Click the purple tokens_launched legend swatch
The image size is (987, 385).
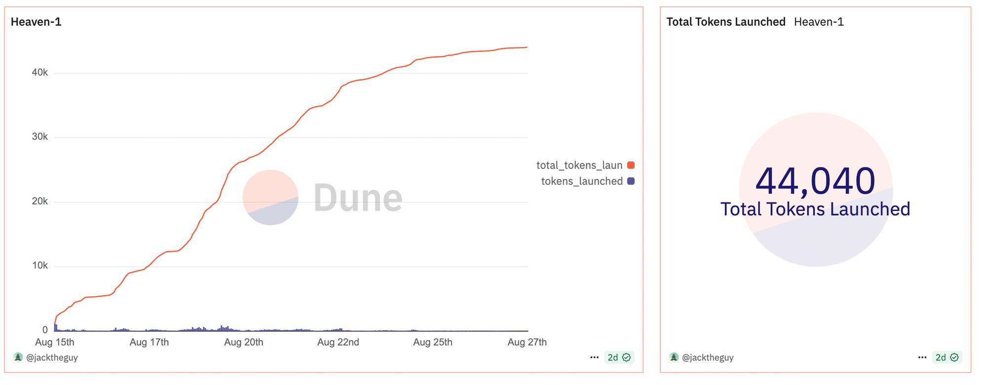[x=631, y=181]
